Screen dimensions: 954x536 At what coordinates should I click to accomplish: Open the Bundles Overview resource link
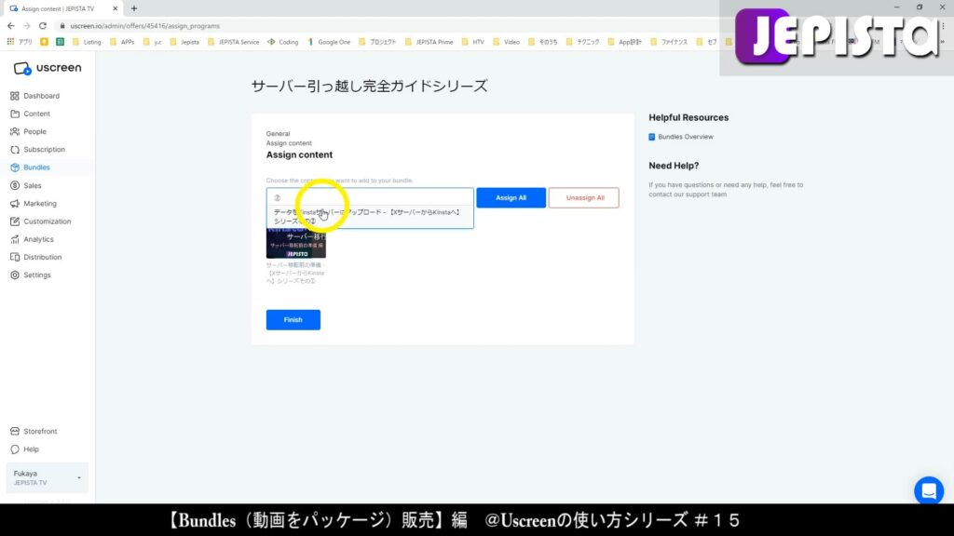point(686,137)
